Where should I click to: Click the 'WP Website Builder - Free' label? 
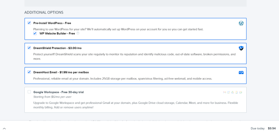pos(57,34)
